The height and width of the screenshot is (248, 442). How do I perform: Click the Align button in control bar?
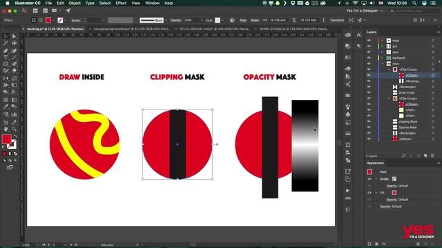(243, 20)
